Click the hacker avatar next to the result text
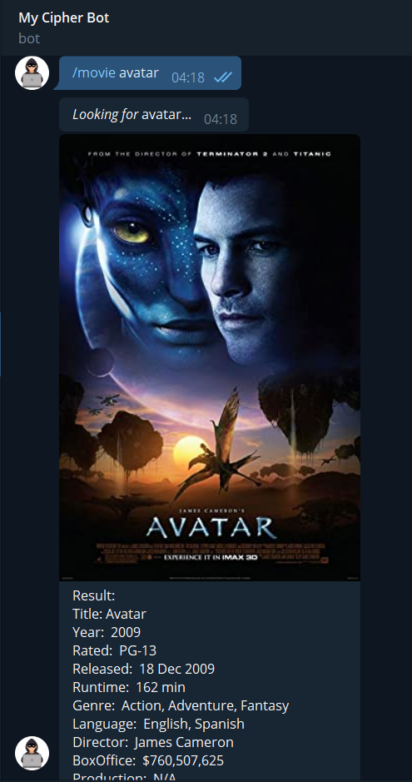Viewport: 412px width, 782px height. click(32, 753)
